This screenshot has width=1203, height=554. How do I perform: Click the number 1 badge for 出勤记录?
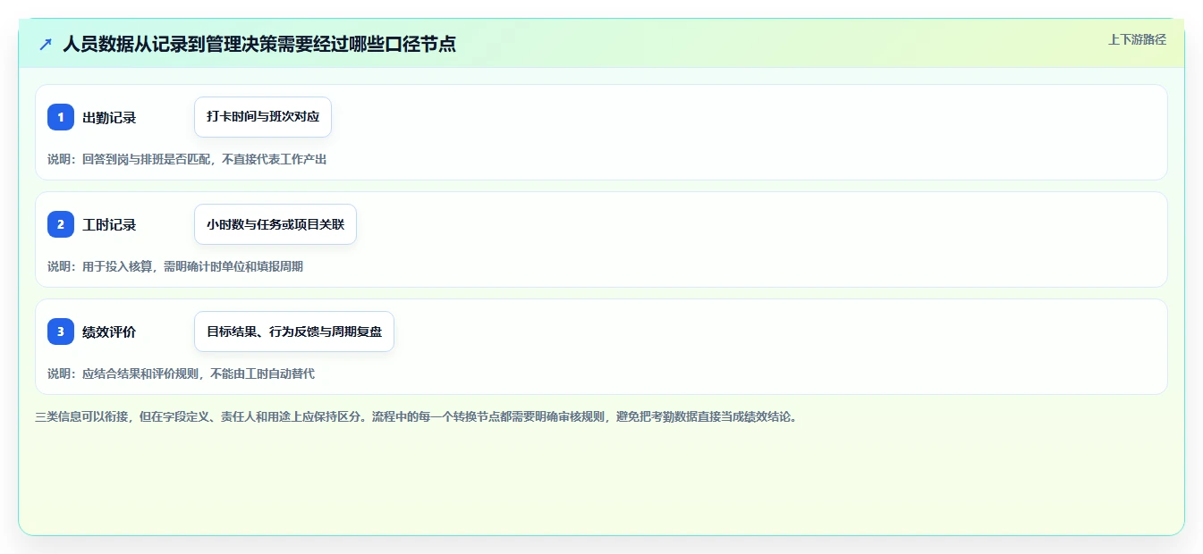pos(61,117)
